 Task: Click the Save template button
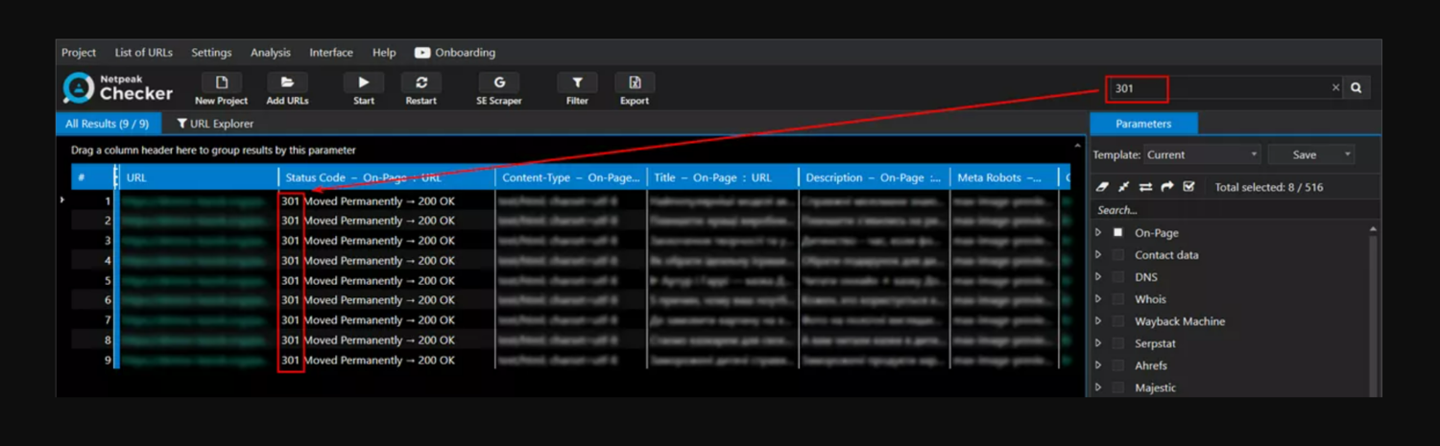1305,154
